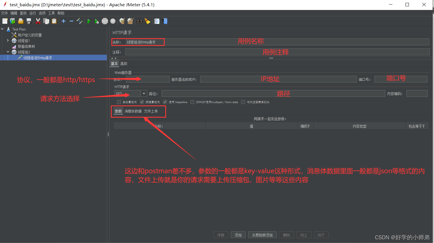Viewport: 434px width, 243px height.
Task: Toggle the 跟随重定向 checkbox
Action: click(x=142, y=102)
